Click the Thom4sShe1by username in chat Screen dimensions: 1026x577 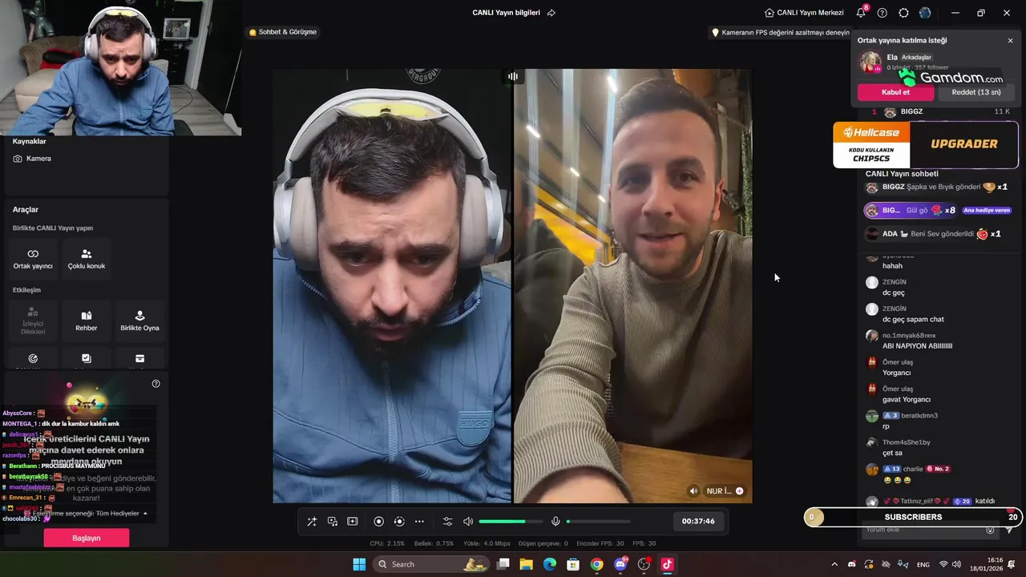tap(907, 442)
